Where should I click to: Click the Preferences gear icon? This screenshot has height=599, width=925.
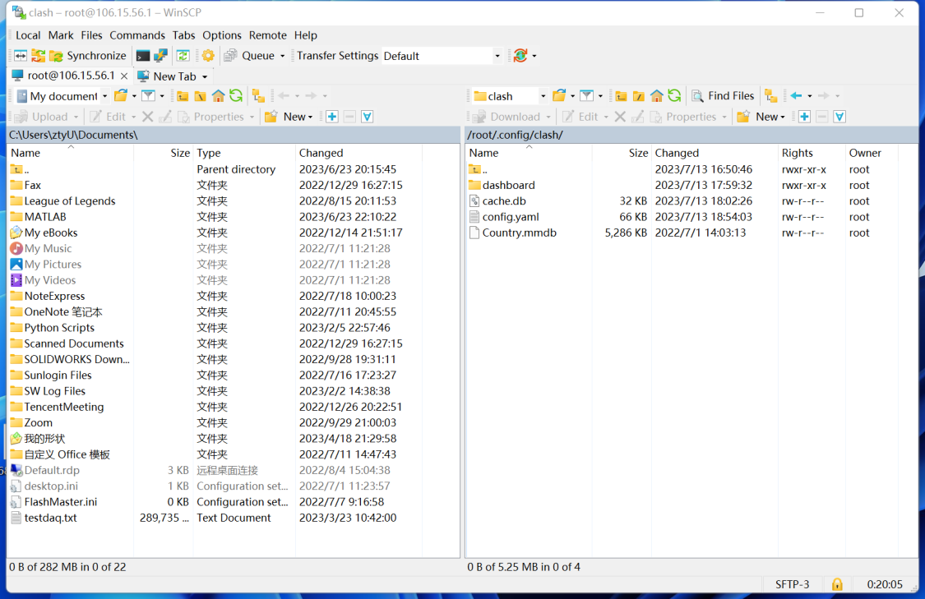tap(208, 55)
